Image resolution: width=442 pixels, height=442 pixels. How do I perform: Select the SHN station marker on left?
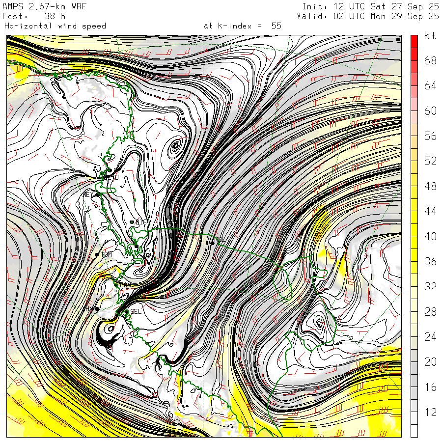click(98, 308)
